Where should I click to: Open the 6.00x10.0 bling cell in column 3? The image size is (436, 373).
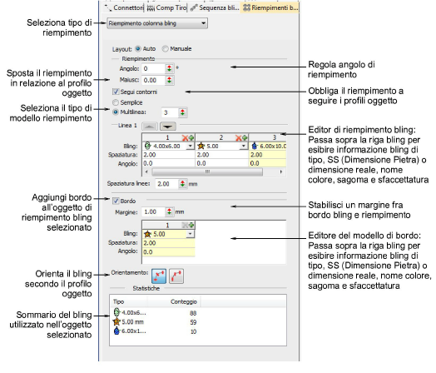pyautogui.click(x=268, y=146)
